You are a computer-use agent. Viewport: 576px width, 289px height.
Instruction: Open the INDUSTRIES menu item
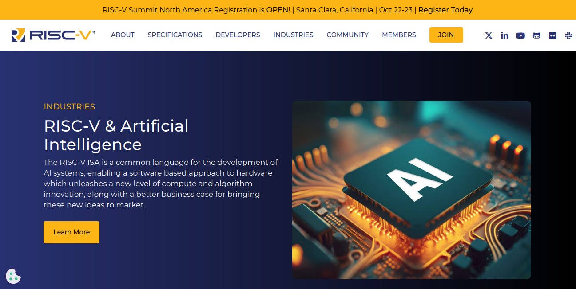coord(293,35)
